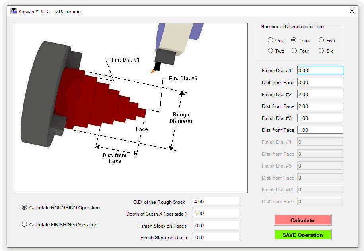Click the Finish Stock on Faces field

point(216,225)
